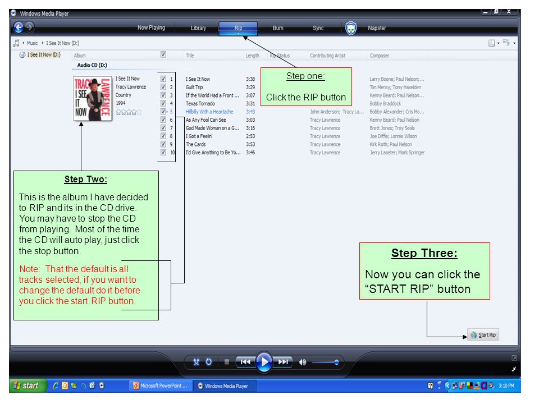Click the Album column header
539x404 pixels.
point(80,56)
